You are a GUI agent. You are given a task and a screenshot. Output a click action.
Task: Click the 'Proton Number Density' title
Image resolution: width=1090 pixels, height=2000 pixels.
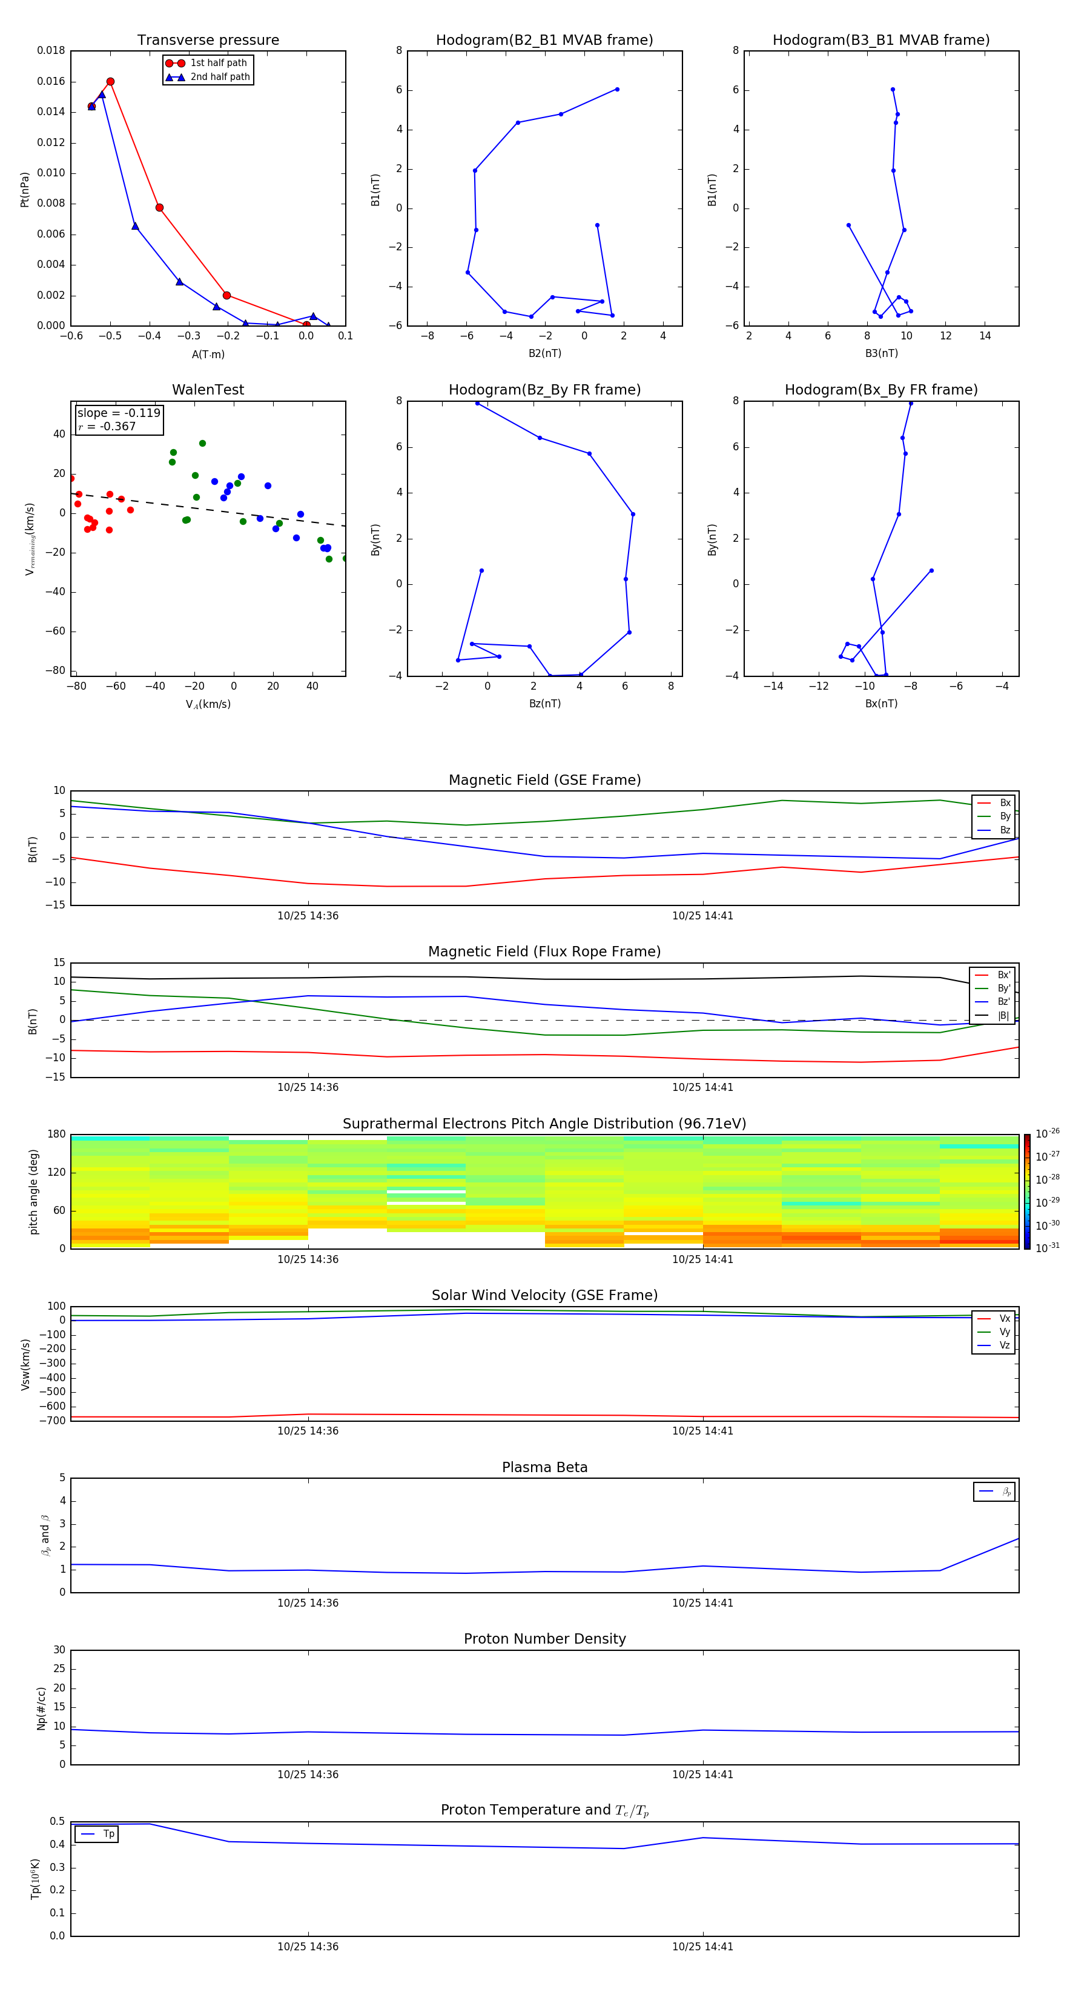tap(544, 1639)
